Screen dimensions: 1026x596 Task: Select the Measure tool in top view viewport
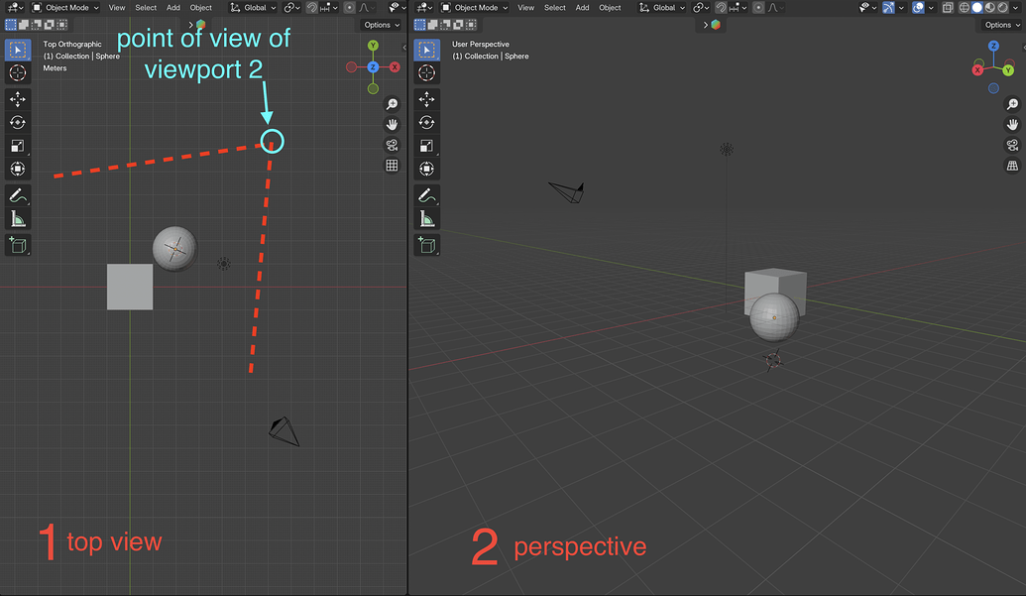pos(18,218)
